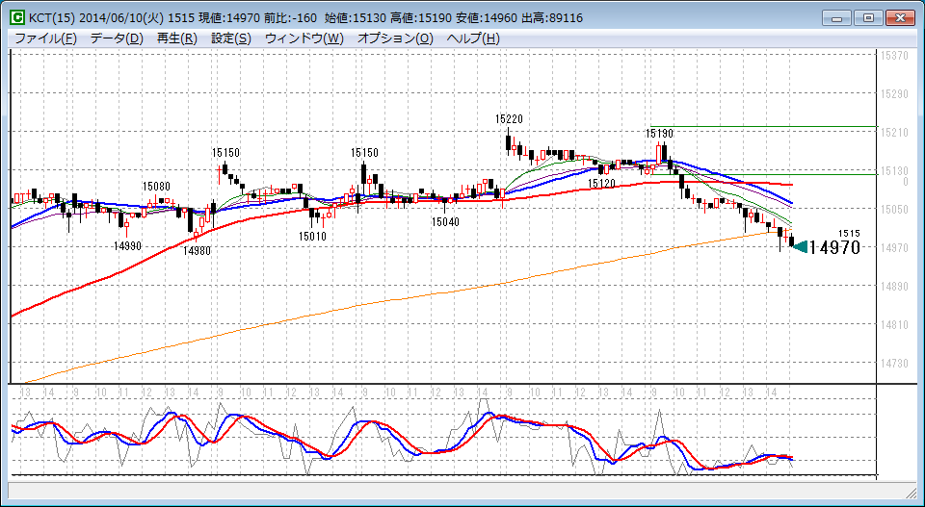Select the 15010 low price label
Screen dimensions: 925x507
coord(312,236)
